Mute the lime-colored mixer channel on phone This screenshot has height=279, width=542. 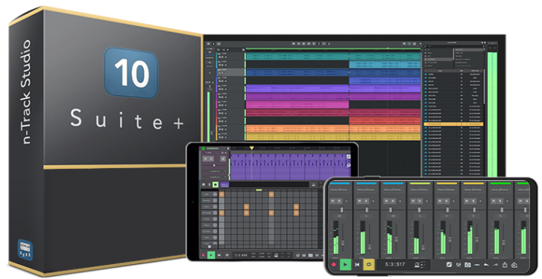414,201
